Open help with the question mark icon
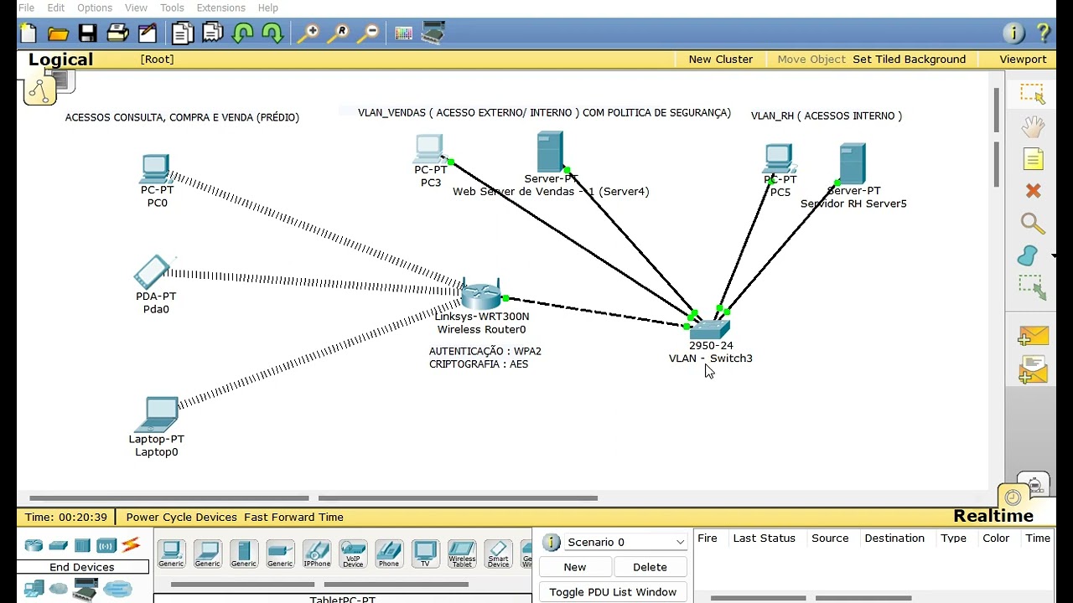The width and height of the screenshot is (1073, 603). pos(1044,33)
